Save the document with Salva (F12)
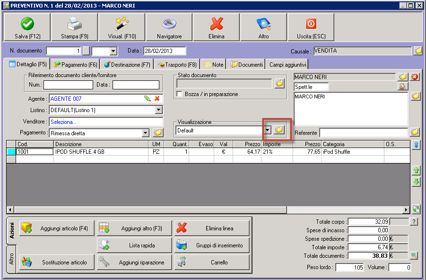Image resolution: width=426 pixels, height=280 pixels. click(27, 27)
